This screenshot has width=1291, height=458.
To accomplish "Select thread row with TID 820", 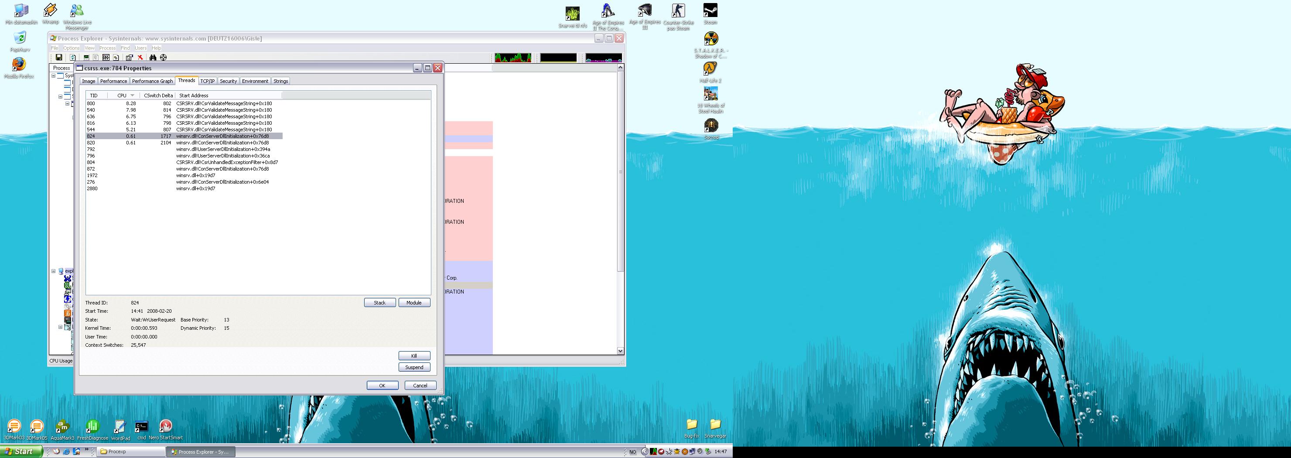I will pyautogui.click(x=184, y=143).
